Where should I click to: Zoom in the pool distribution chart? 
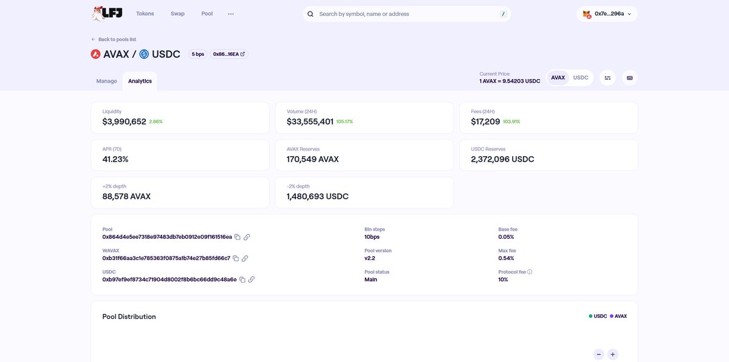point(612,354)
